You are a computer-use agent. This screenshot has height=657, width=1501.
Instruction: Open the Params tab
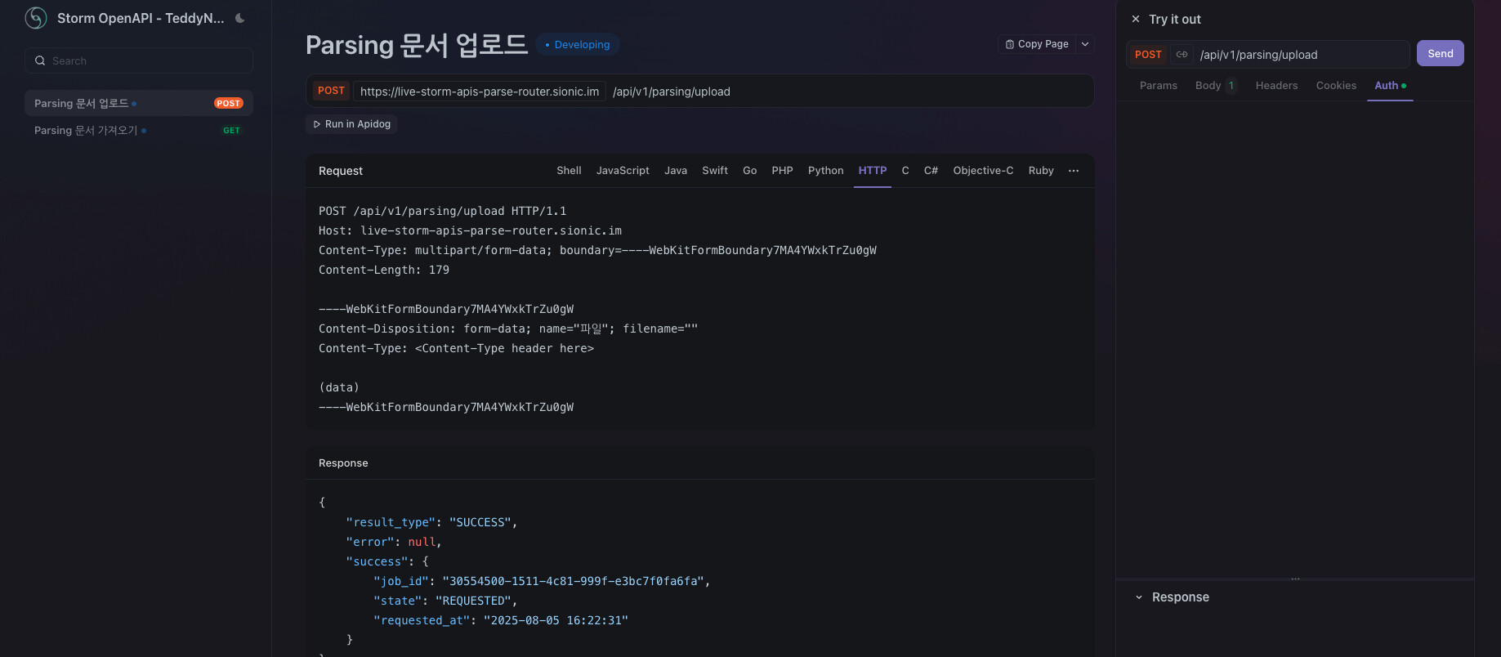(1159, 86)
